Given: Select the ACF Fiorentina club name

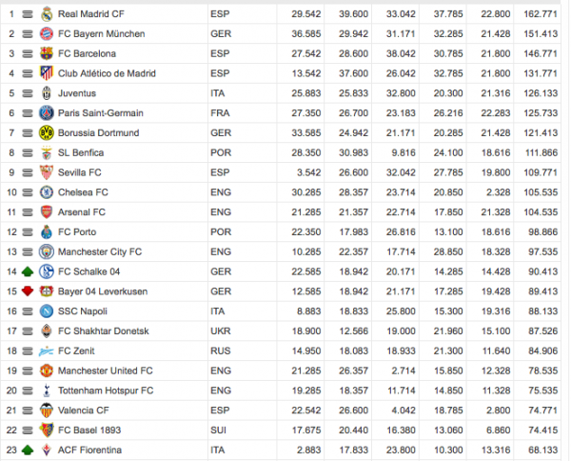Looking at the screenshot, I should click(88, 450).
